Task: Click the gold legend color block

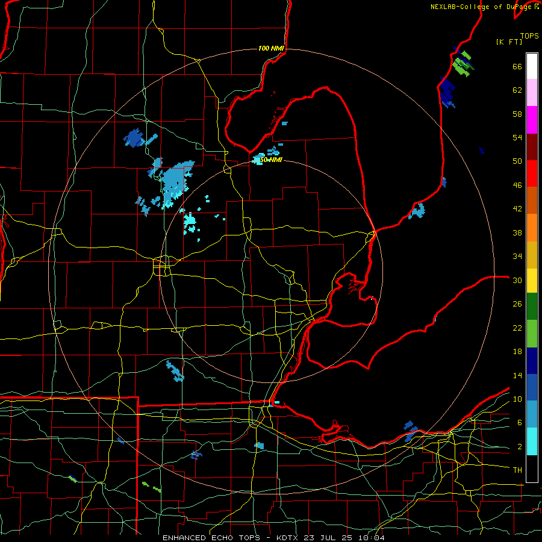Action: pos(532,255)
